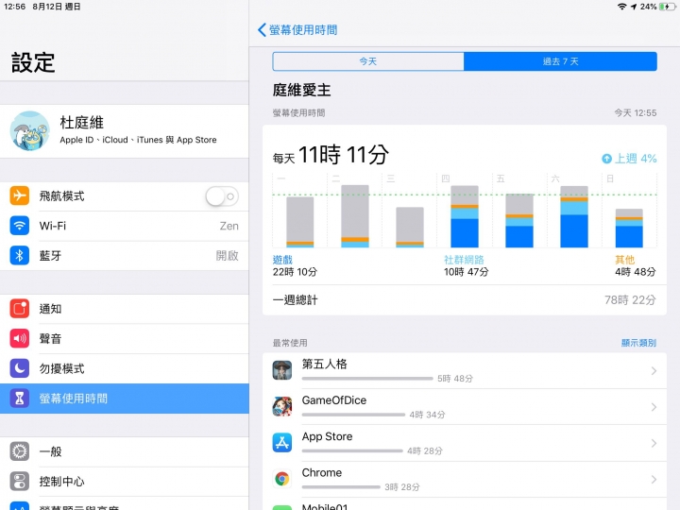This screenshot has width=680, height=510.
Task: Tap the Chrome app icon
Action: (282, 479)
